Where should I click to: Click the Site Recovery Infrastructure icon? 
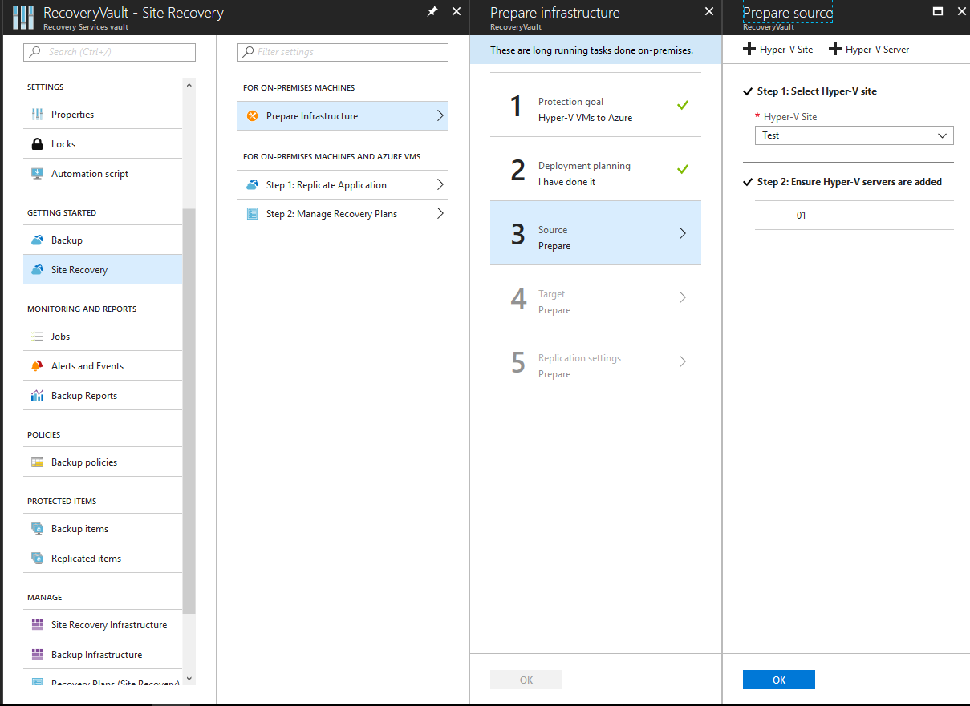pos(37,625)
